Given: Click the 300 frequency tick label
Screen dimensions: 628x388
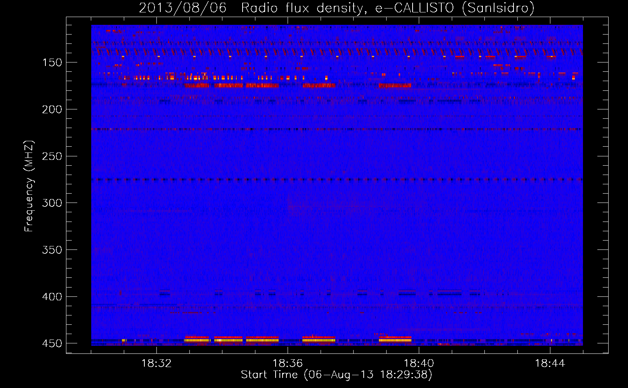Looking at the screenshot, I should (x=52, y=203).
